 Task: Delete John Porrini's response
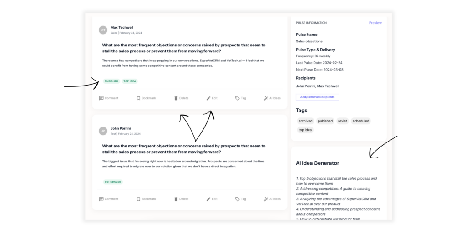click(x=181, y=199)
